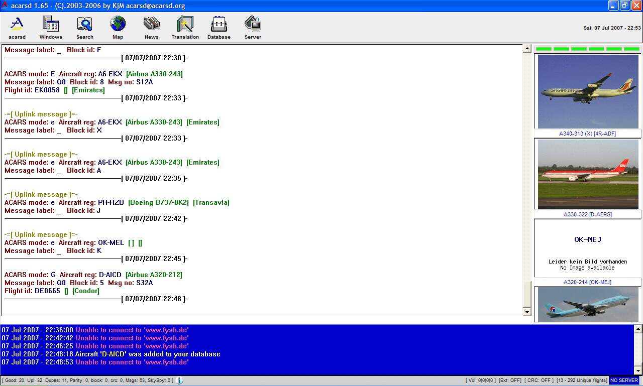Screen dimensions: 643x386
Task: Click the acarsd title bar app icon
Action: click(x=5, y=6)
